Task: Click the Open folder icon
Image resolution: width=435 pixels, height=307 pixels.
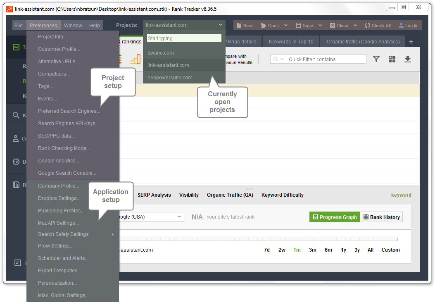Action: pos(263,25)
